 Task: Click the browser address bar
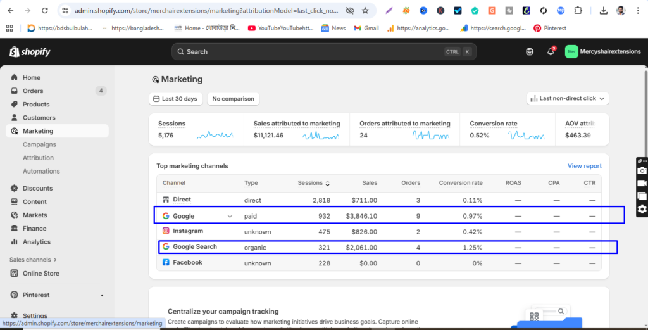pyautogui.click(x=207, y=11)
